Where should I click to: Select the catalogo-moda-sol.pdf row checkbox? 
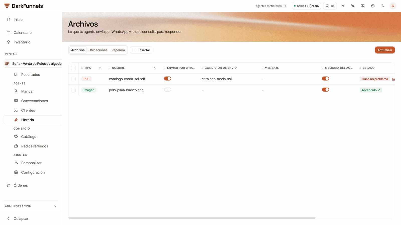pyautogui.click(x=73, y=79)
